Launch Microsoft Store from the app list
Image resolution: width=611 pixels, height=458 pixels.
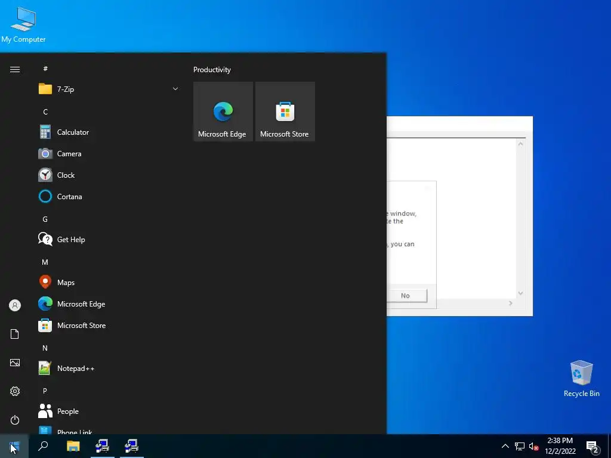tap(108, 325)
